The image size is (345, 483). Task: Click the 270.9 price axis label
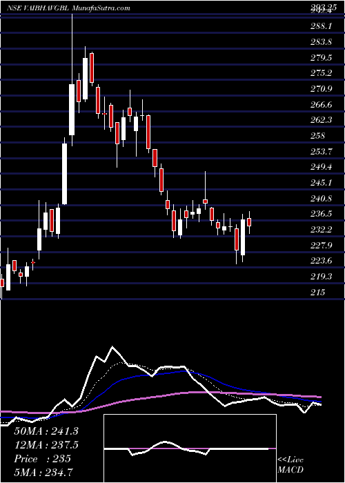tap(321, 89)
